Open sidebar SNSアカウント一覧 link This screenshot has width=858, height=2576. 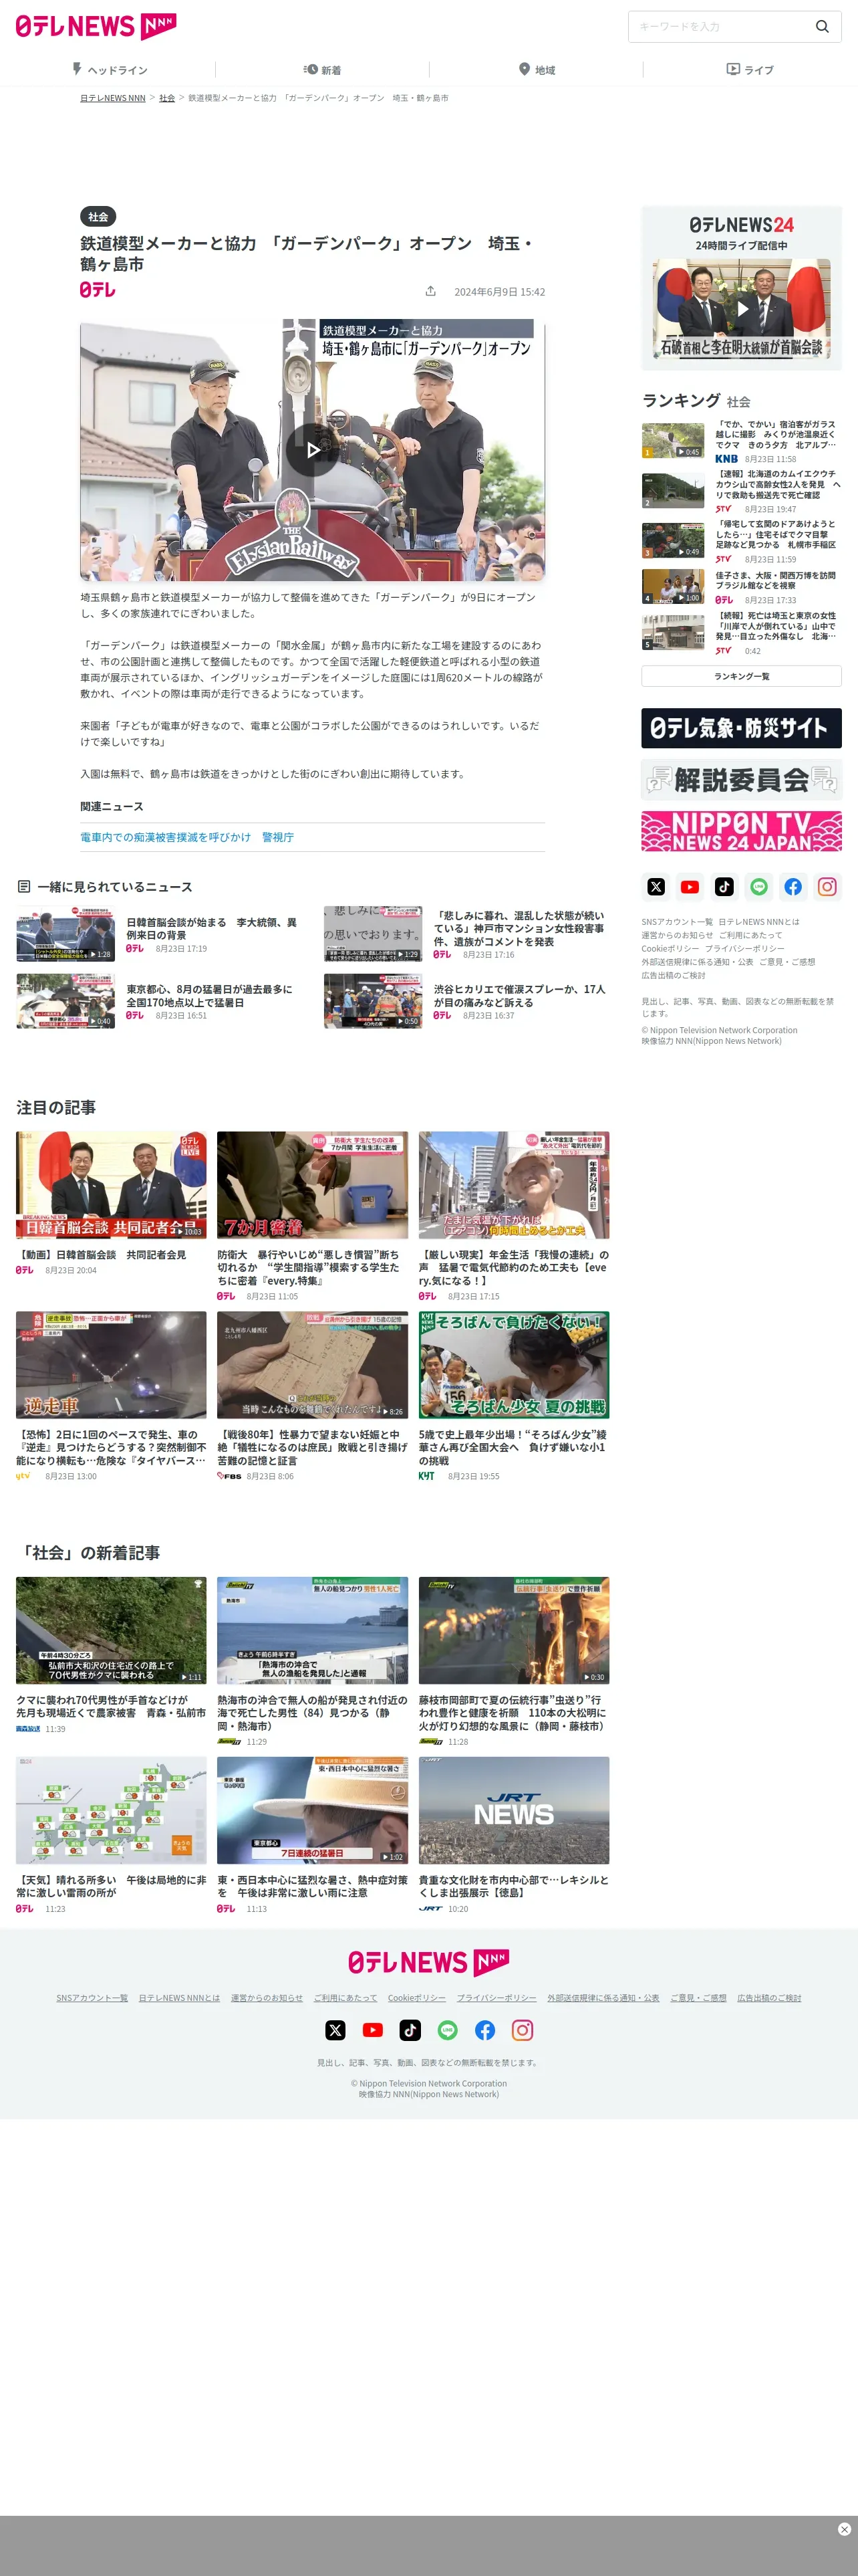tap(676, 922)
